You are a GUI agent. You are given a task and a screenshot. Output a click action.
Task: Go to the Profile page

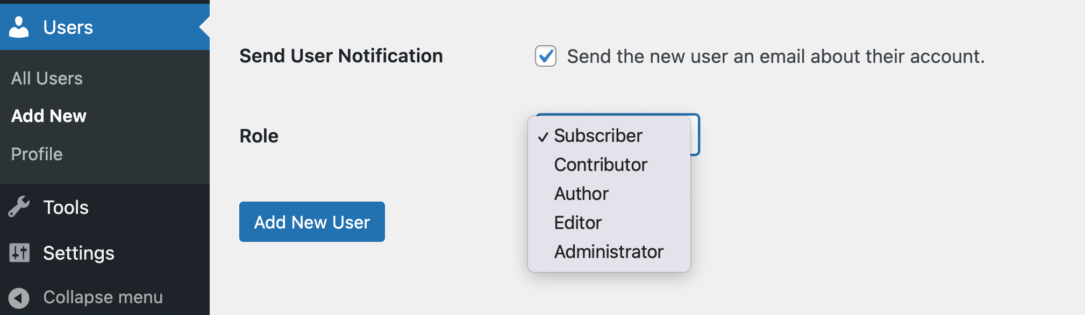[x=36, y=154]
